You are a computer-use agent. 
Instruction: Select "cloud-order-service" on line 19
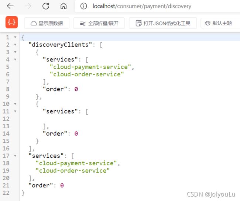pyautogui.click(x=73, y=171)
